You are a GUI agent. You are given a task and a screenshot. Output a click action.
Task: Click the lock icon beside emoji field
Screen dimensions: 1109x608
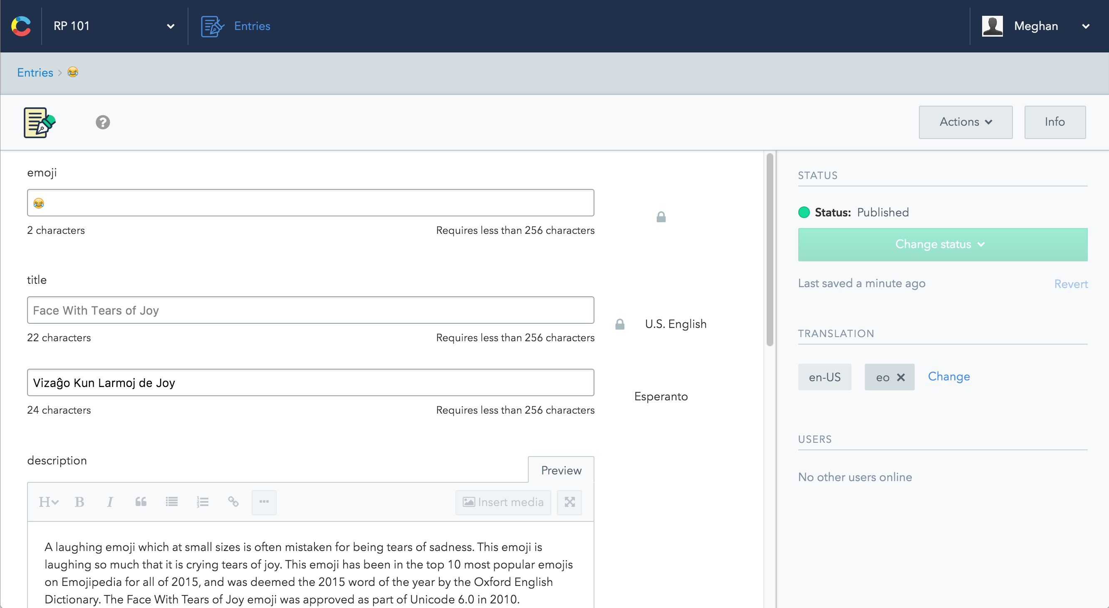(x=661, y=217)
